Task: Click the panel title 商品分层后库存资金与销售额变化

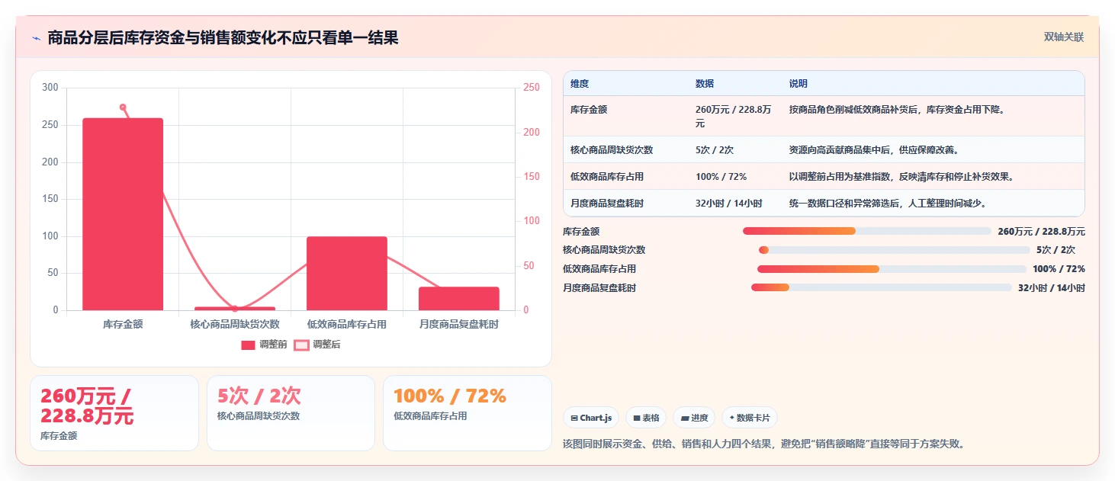Action: (223, 38)
